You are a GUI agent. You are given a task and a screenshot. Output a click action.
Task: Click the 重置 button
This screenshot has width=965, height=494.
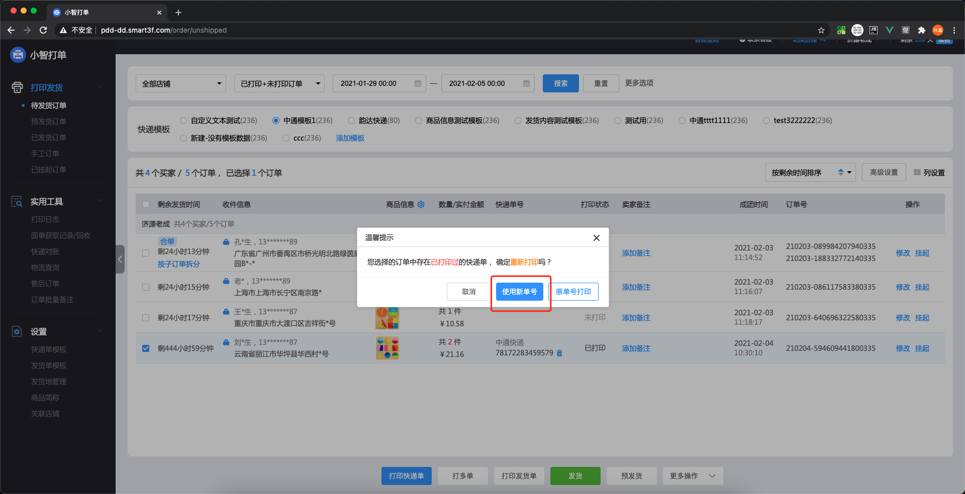(x=601, y=83)
